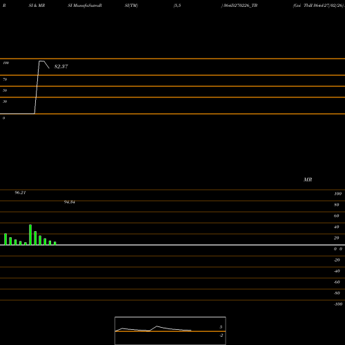Click the 96.21 value label
This screenshot has width=345, height=345.
click(x=20, y=193)
